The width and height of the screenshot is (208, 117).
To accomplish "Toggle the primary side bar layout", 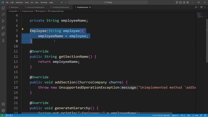I will coord(177,2).
